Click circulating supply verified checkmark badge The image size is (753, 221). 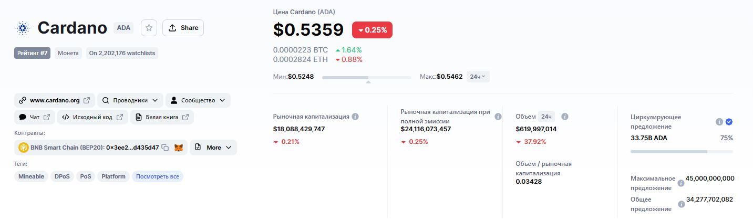729,122
